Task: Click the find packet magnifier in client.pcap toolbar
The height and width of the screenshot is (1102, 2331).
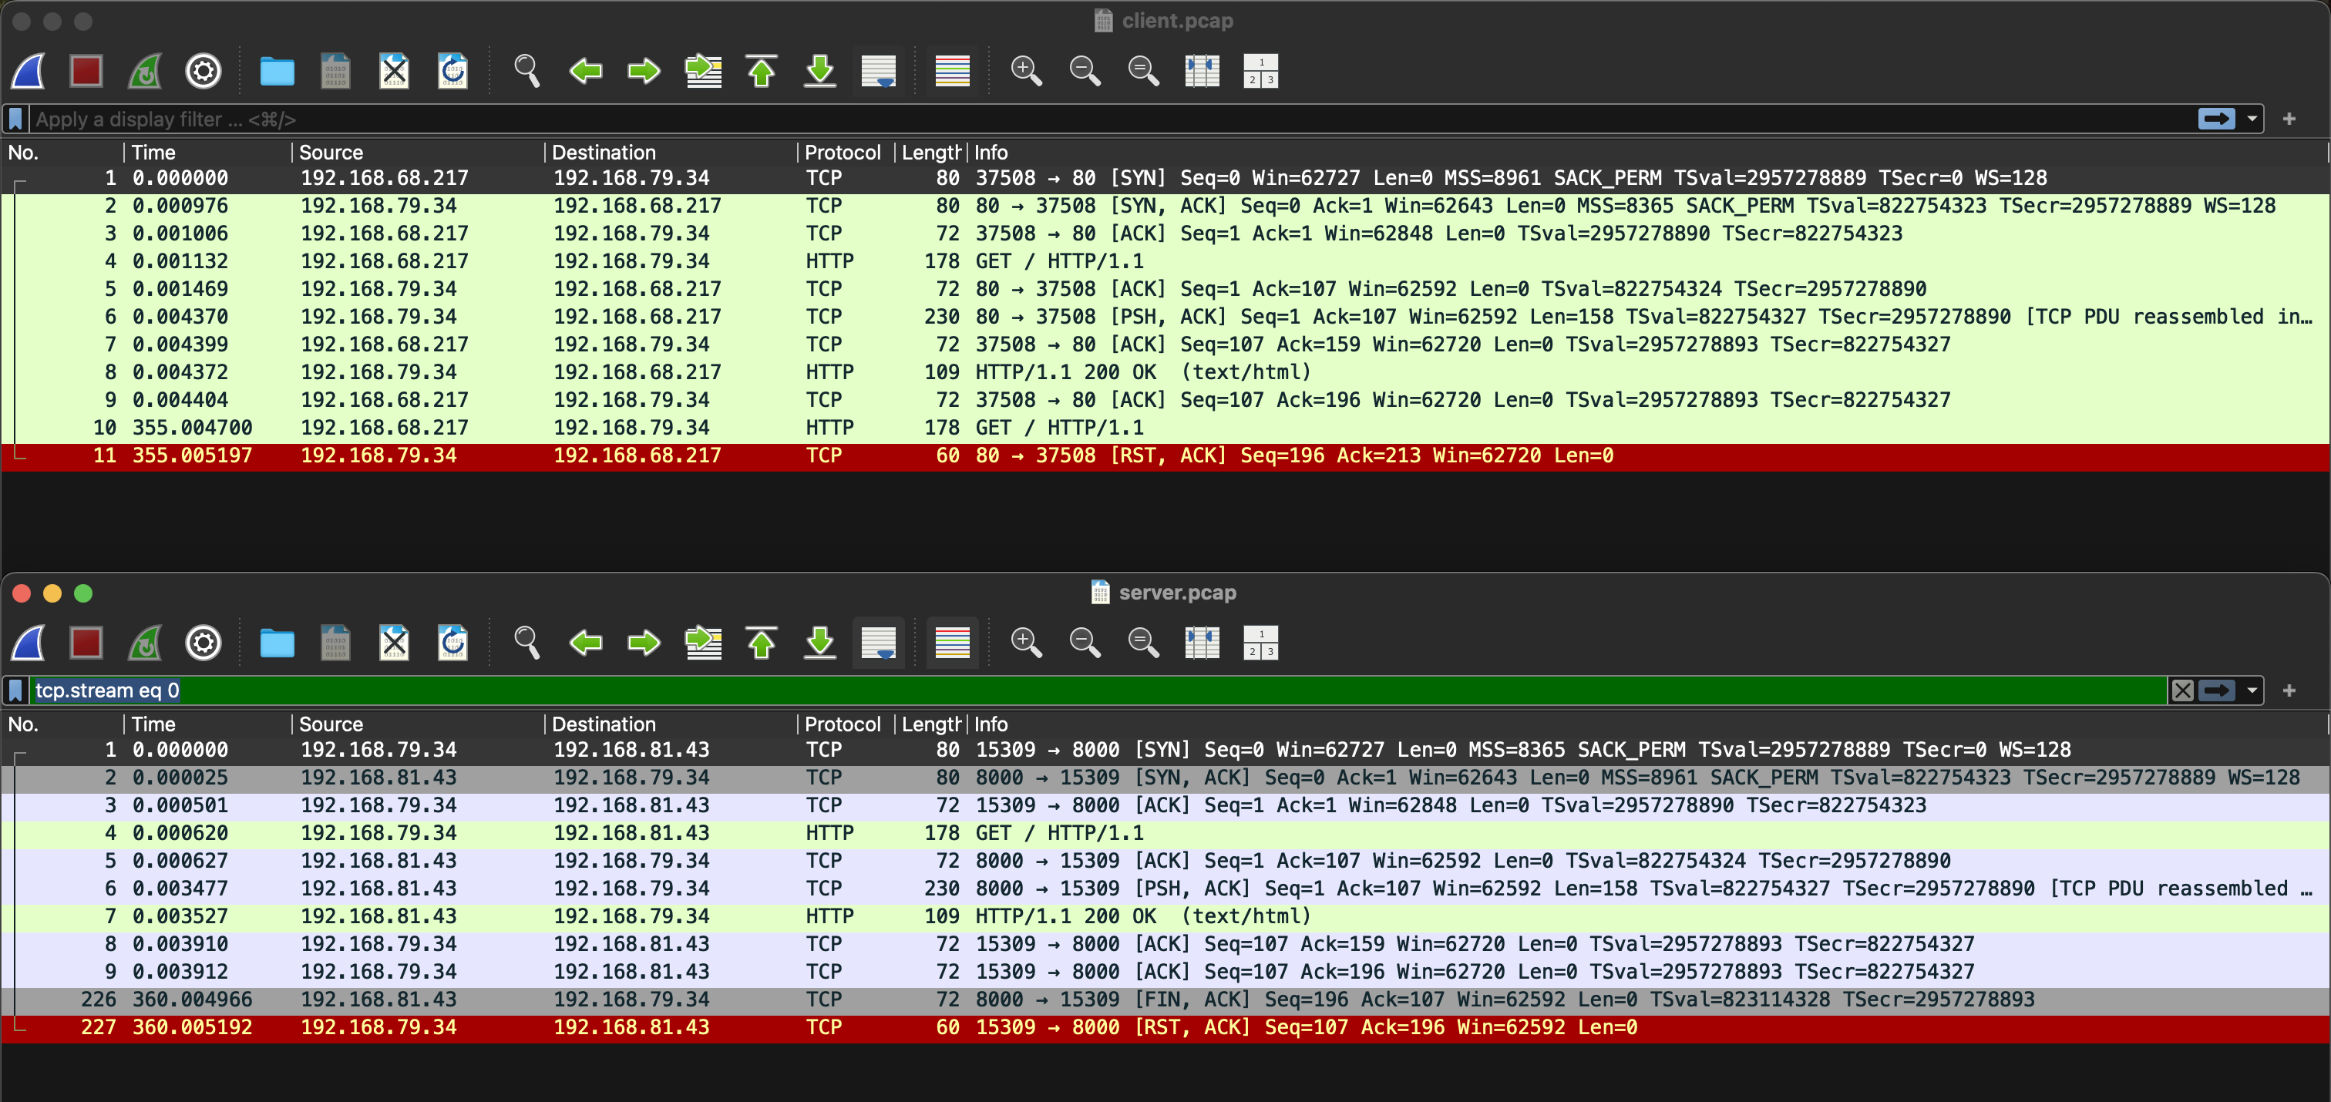Action: (526, 71)
